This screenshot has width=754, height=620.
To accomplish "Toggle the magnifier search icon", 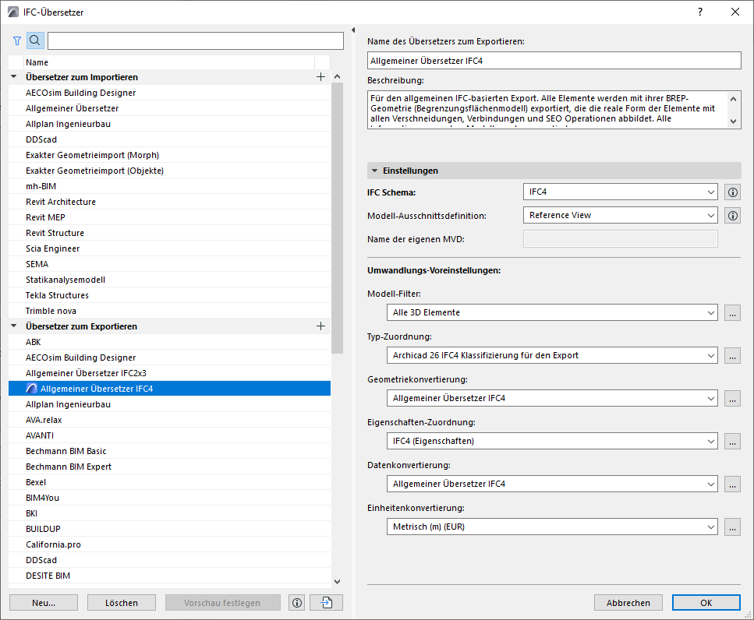I will click(35, 41).
